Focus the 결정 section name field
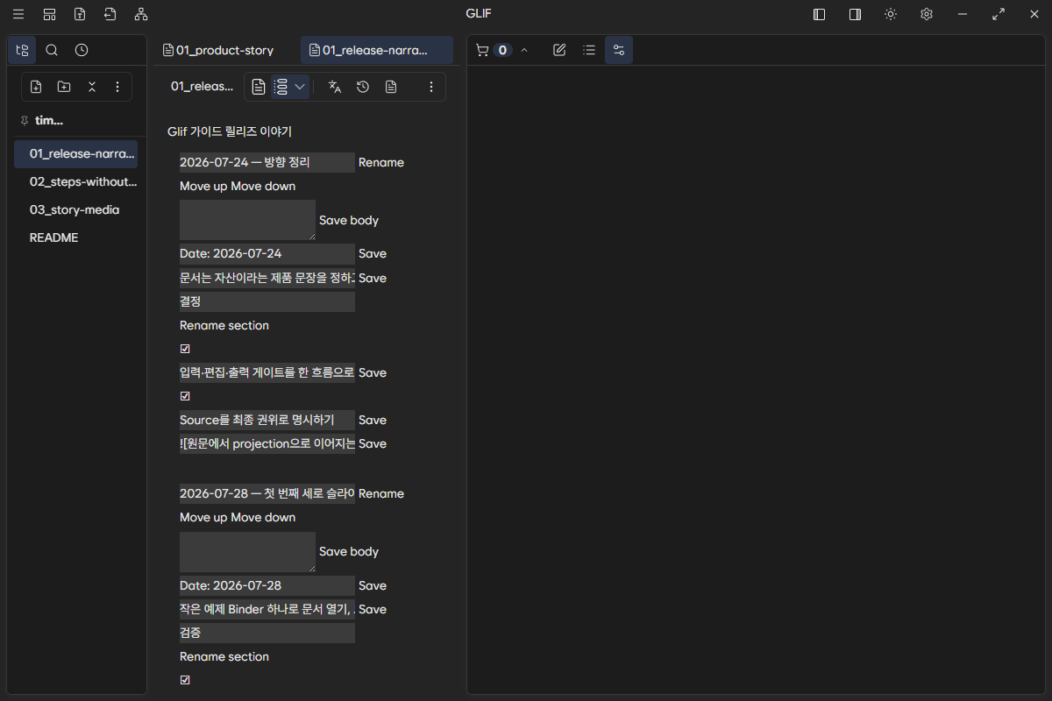This screenshot has height=701, width=1052. click(267, 301)
